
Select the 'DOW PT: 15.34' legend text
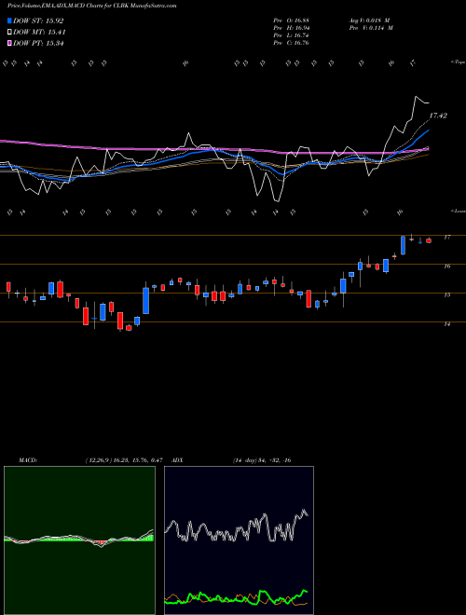tap(38, 43)
